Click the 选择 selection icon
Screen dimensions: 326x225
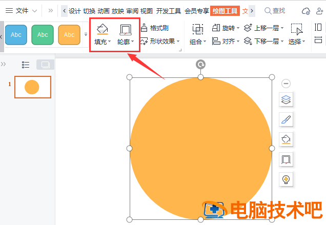[297, 29]
